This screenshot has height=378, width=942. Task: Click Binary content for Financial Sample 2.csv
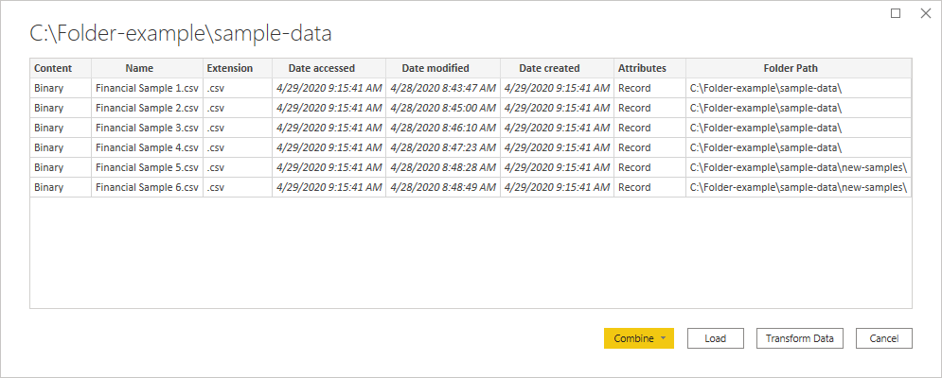[x=48, y=108]
